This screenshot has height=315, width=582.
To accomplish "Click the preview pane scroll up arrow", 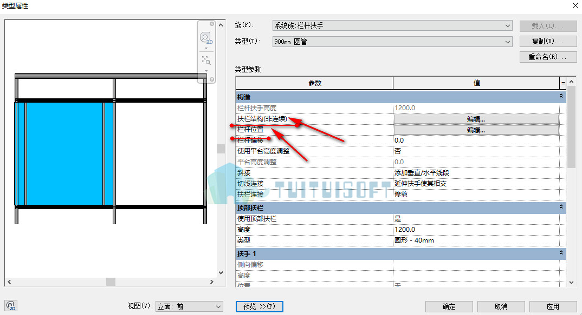I will pyautogui.click(x=221, y=25).
